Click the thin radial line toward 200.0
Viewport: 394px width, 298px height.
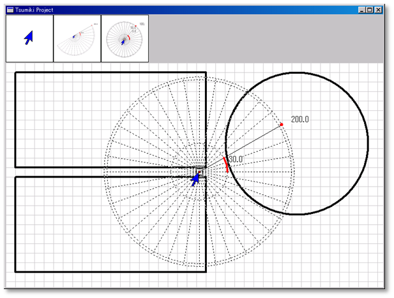[255, 140]
